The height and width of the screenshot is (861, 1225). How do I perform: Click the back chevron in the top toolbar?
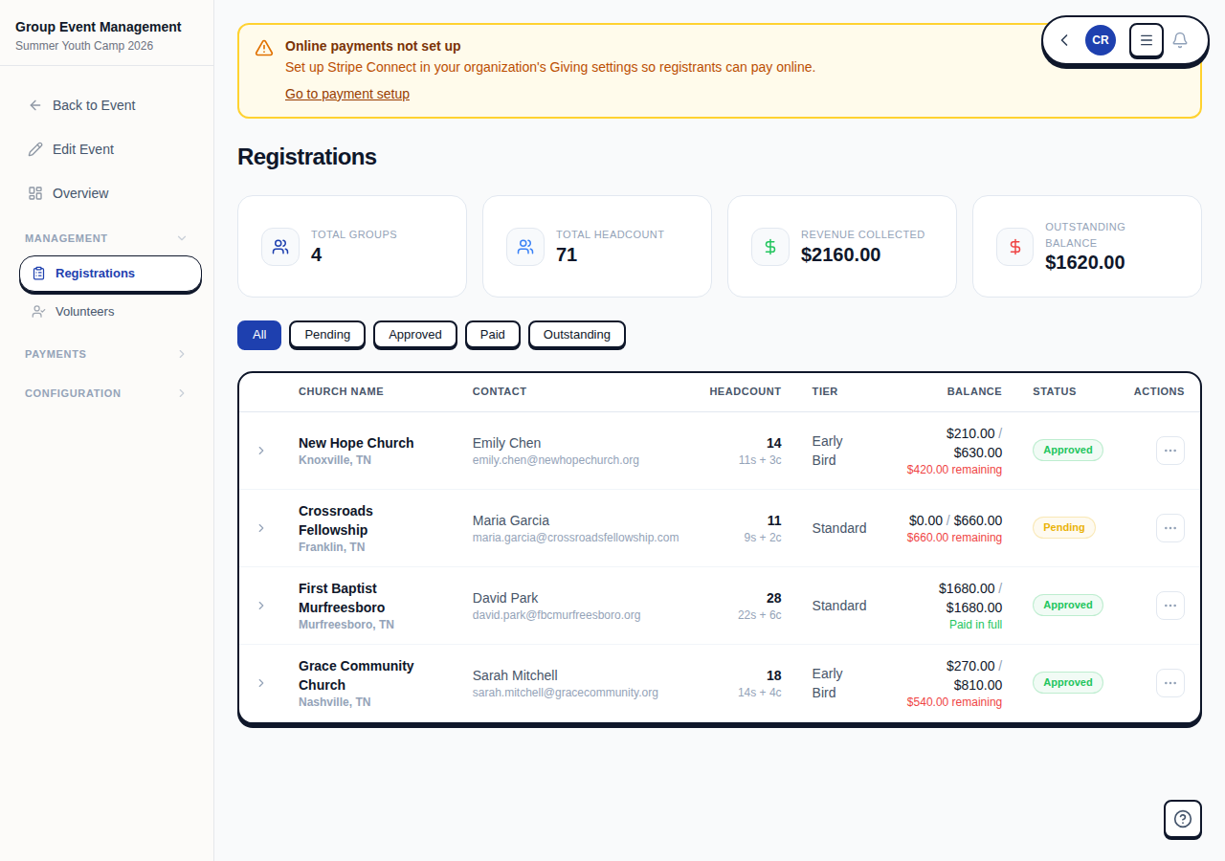[1063, 40]
